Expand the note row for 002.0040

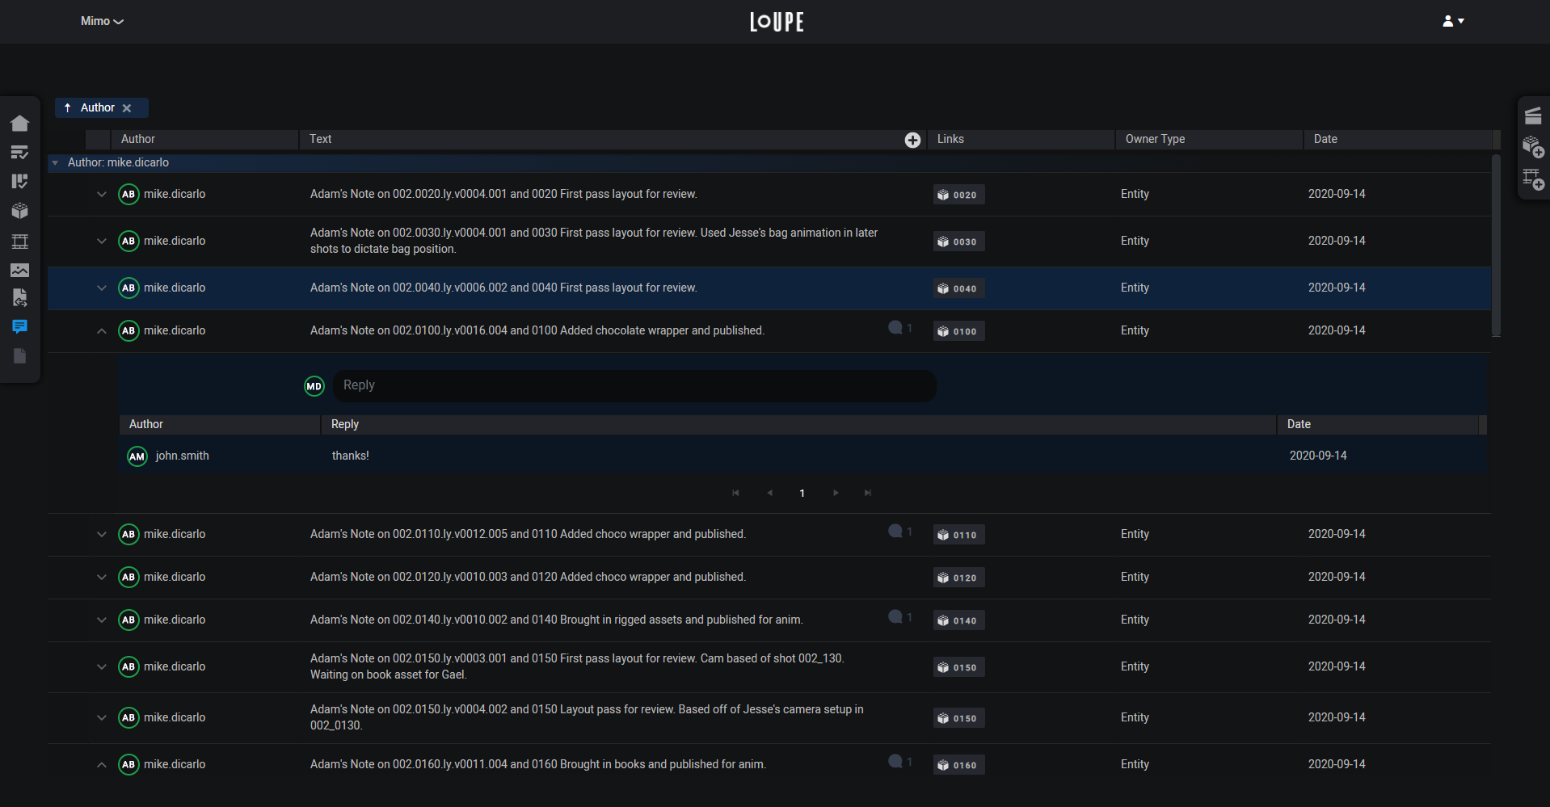[x=102, y=288]
